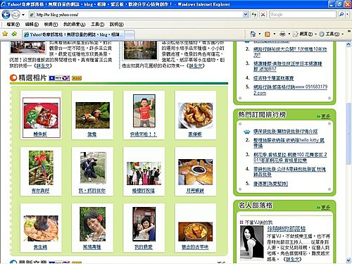Stop loading with the red X icon

click(263, 15)
